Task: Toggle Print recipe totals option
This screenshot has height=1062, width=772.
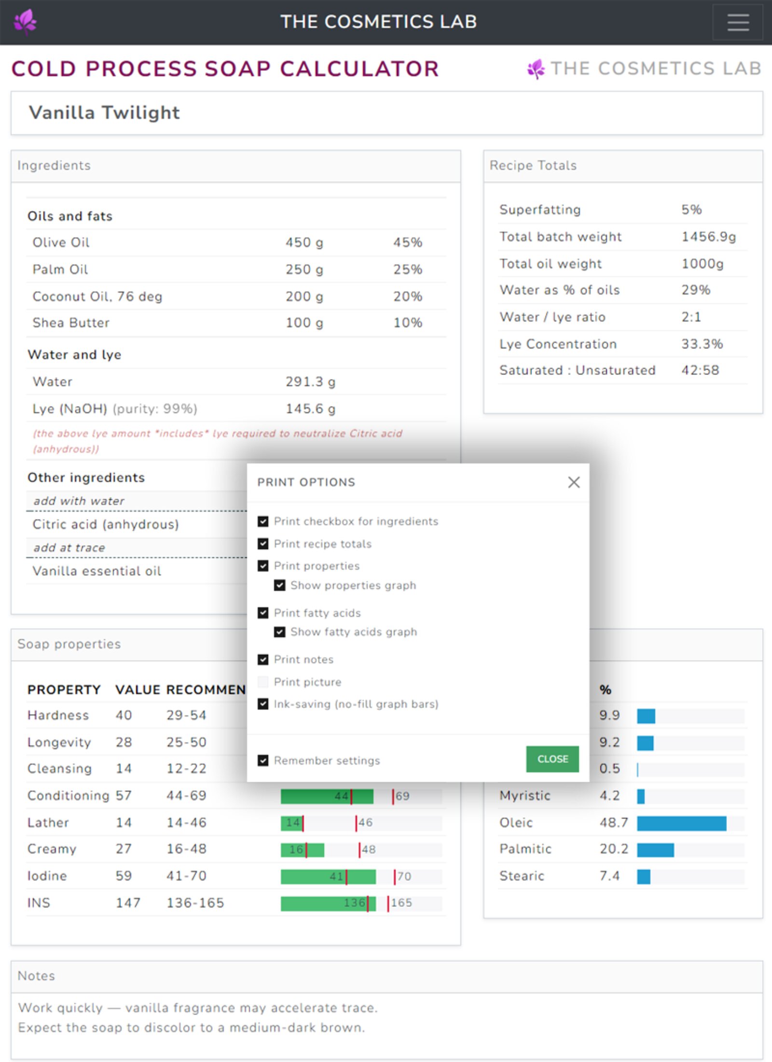Action: (263, 544)
